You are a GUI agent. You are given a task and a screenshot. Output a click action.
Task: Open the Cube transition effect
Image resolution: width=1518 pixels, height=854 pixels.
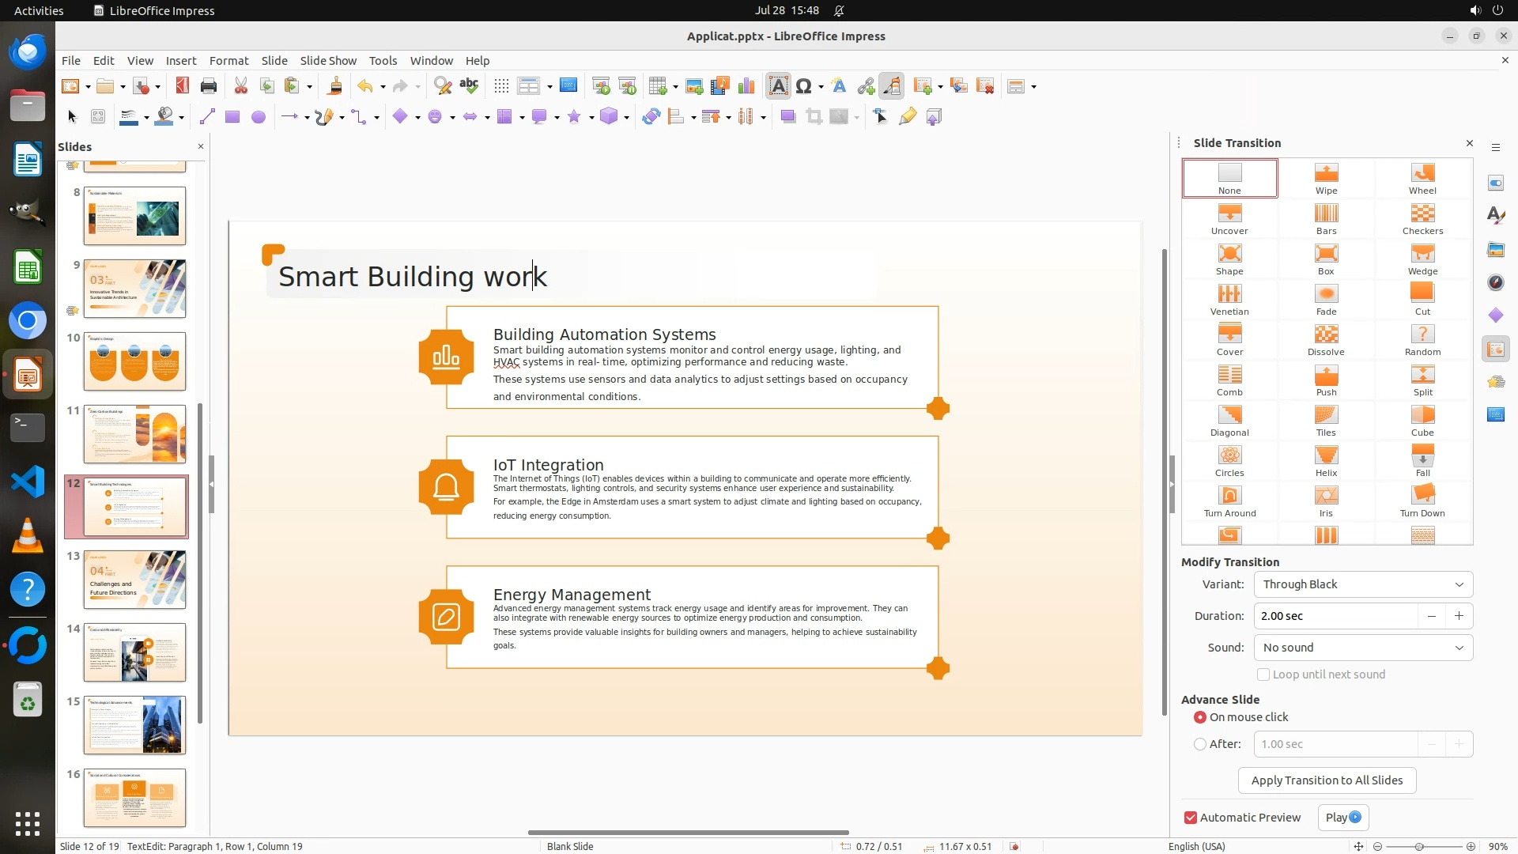tap(1422, 419)
